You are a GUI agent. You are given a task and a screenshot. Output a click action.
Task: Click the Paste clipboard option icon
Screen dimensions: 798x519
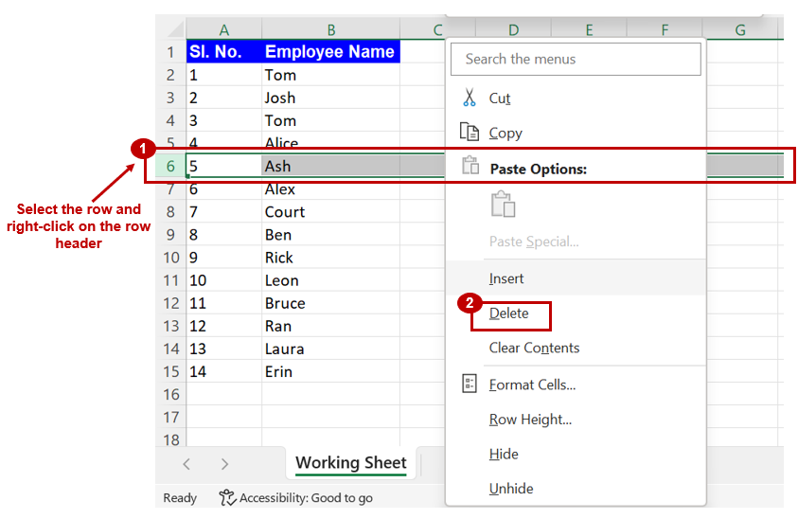pyautogui.click(x=503, y=205)
